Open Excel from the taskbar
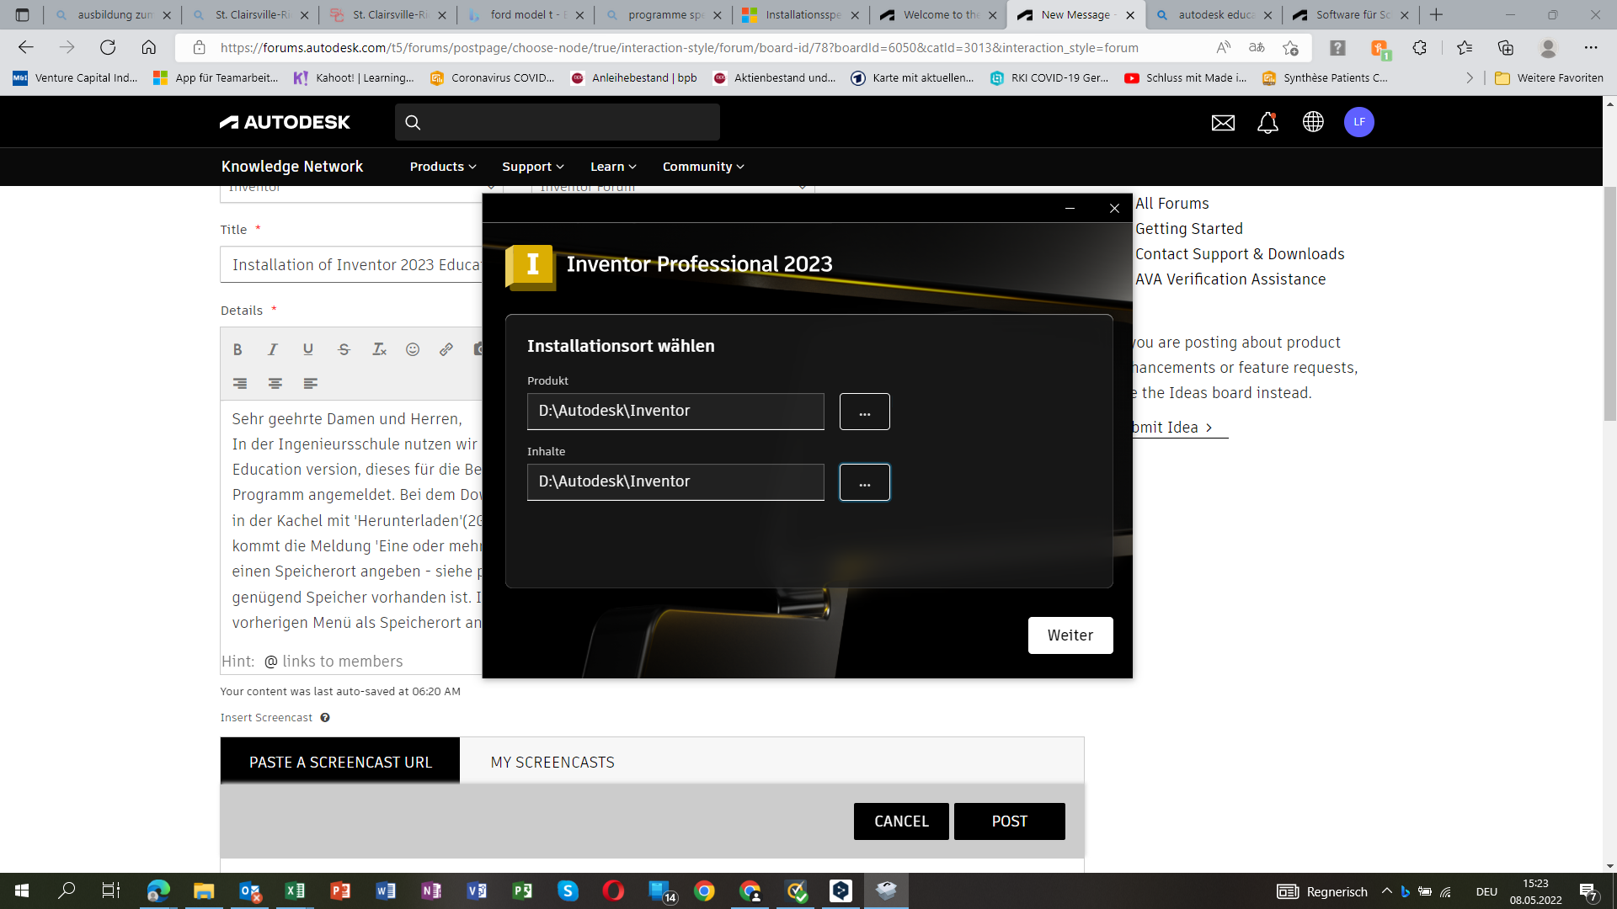The image size is (1617, 909). pos(295,890)
